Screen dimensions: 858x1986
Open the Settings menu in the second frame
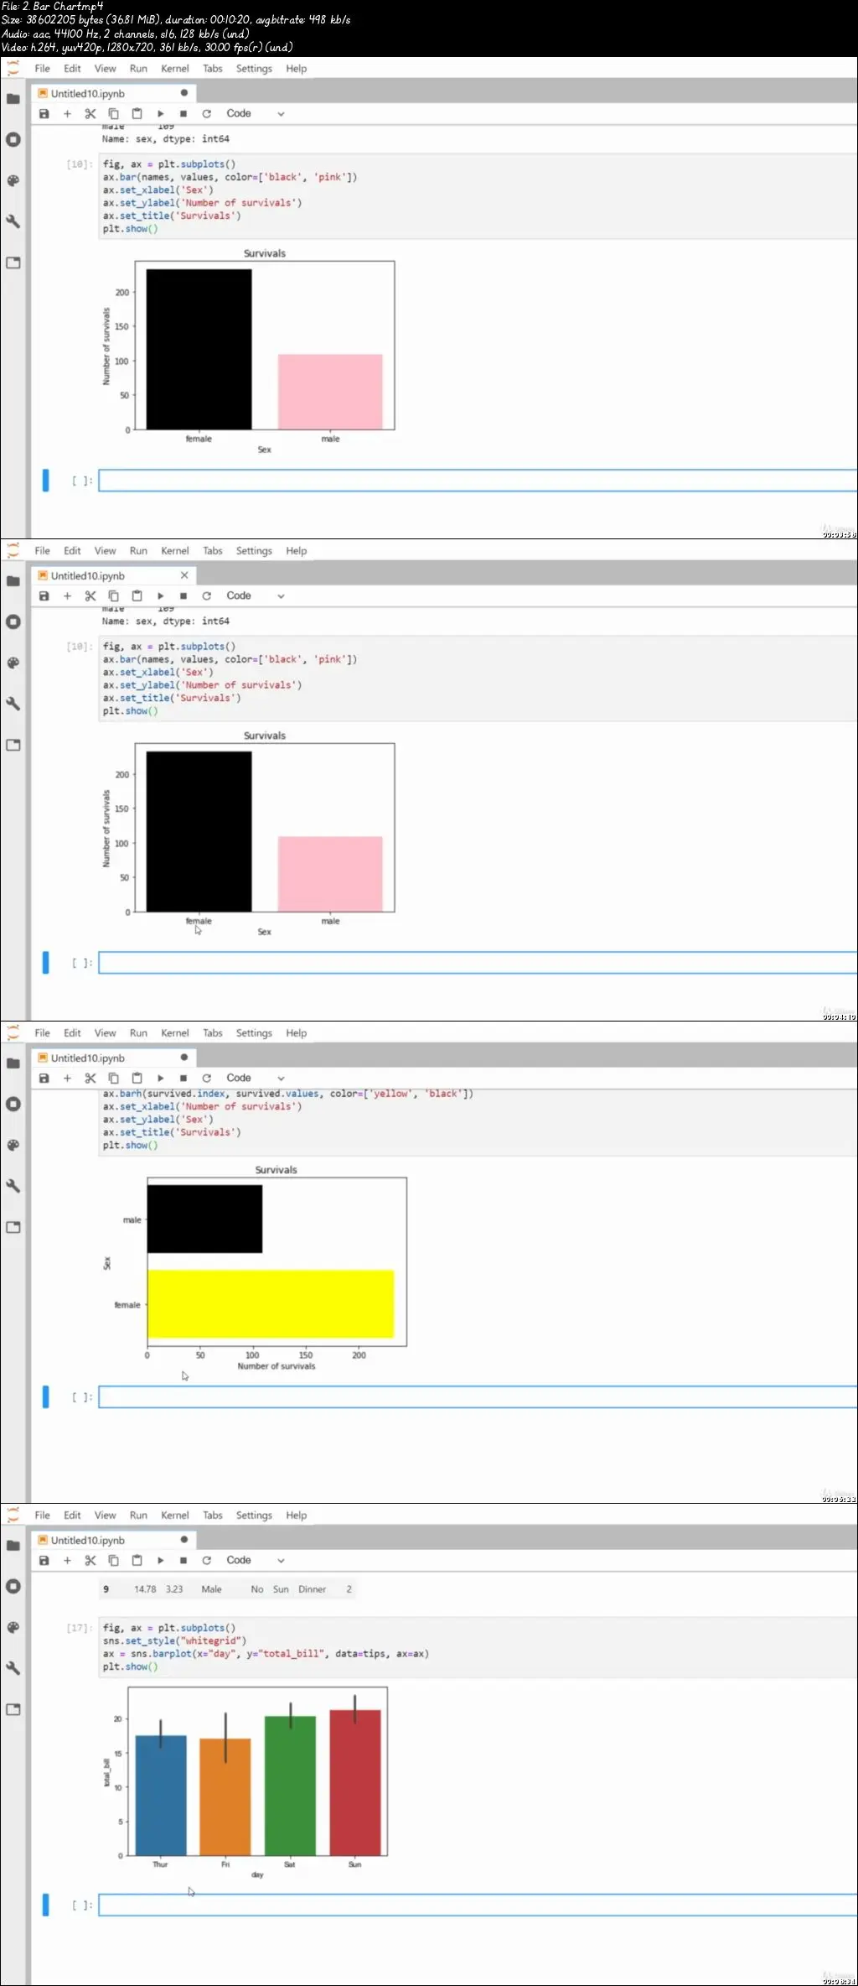tap(254, 551)
